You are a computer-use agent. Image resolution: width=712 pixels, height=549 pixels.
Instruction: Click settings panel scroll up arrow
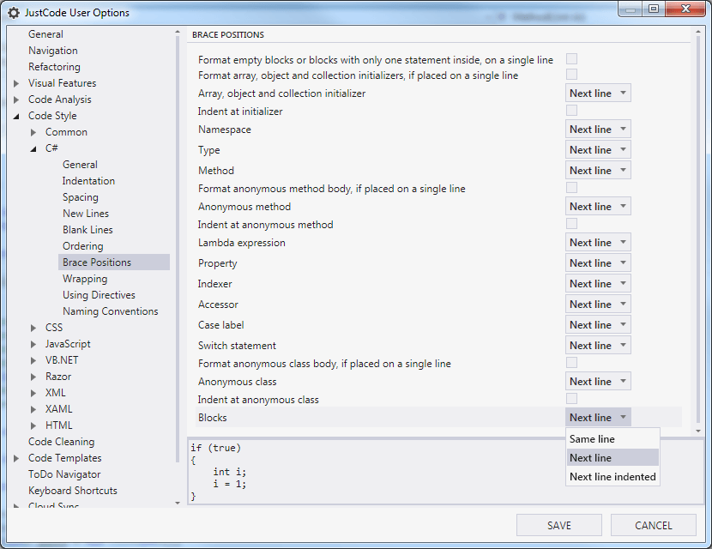pyautogui.click(x=698, y=32)
